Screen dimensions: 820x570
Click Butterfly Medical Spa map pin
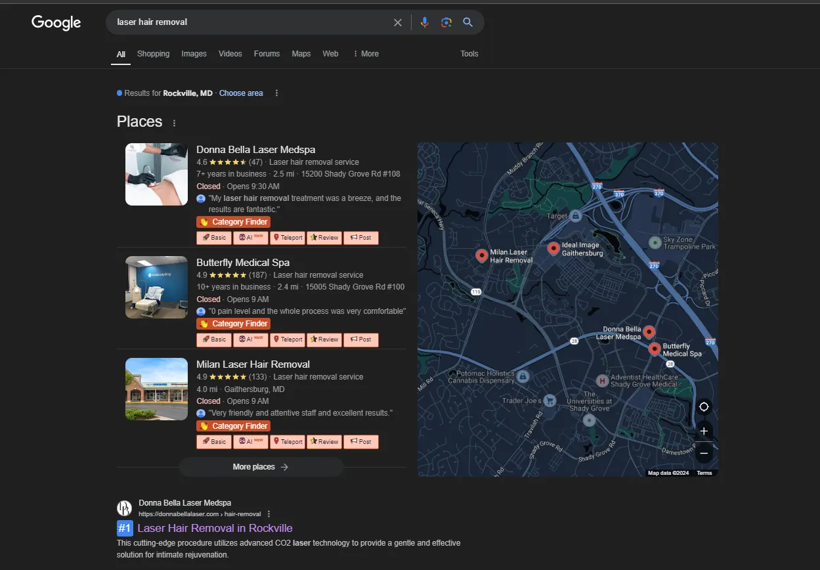tap(655, 349)
